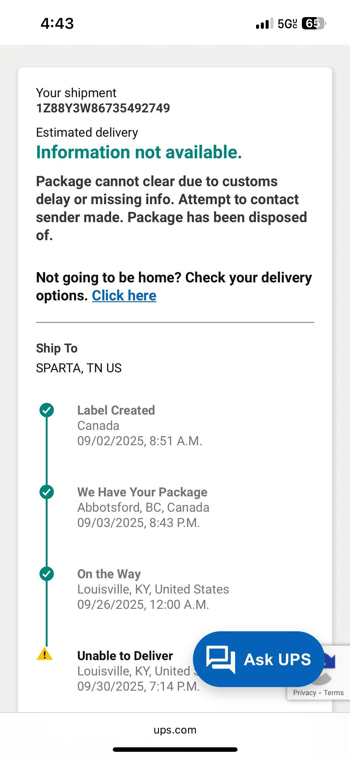This screenshot has width=350, height=759.
Task: Select the On the Way checkmark icon
Action: point(47,574)
